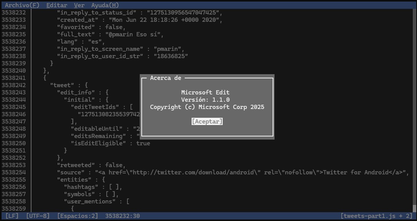Open the Editar menu
417x221 pixels.
(x=57, y=5)
